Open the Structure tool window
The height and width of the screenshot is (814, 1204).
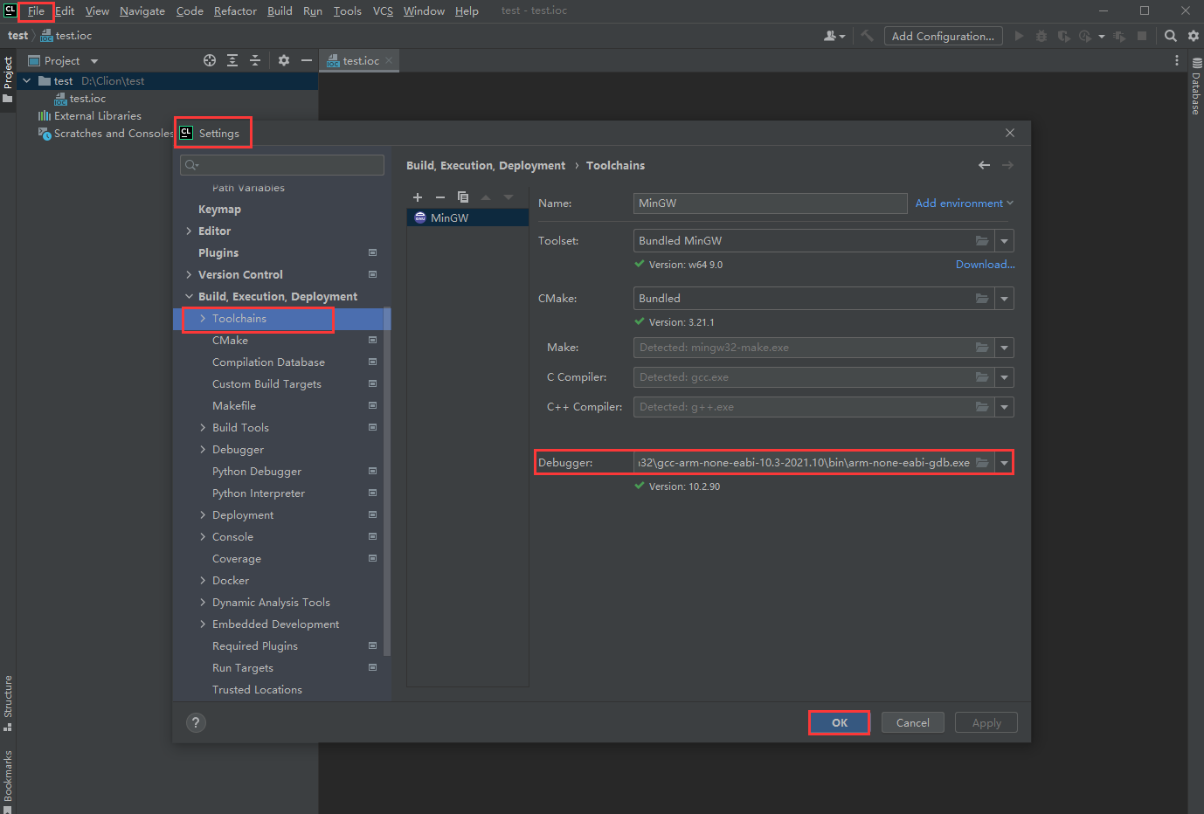click(8, 703)
